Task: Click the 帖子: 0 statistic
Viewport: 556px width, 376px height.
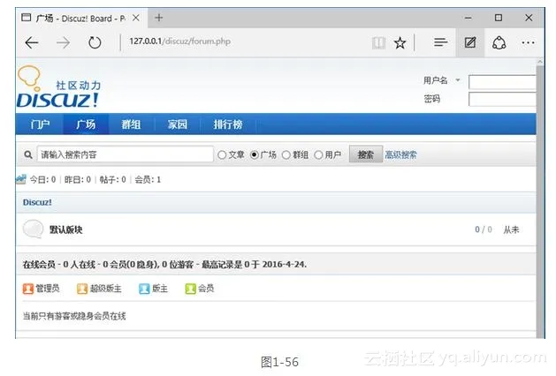Action: (x=113, y=179)
